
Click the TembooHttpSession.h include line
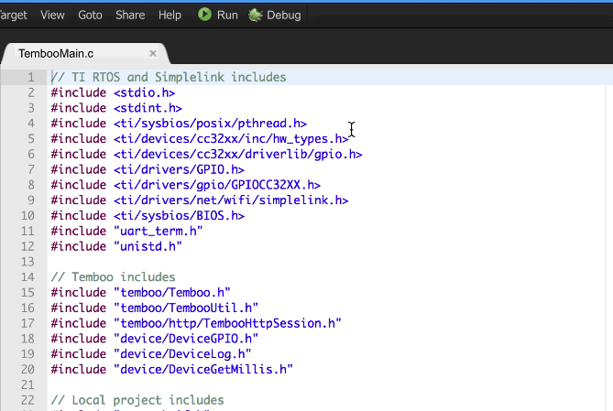tap(196, 323)
